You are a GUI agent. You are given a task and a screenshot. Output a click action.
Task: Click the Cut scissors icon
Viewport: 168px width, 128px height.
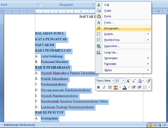tap(99, 5)
